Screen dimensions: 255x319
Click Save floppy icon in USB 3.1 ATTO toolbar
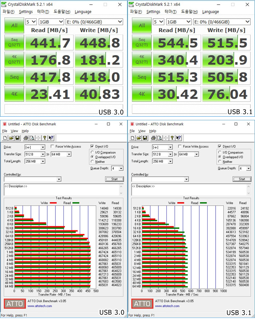145,138
